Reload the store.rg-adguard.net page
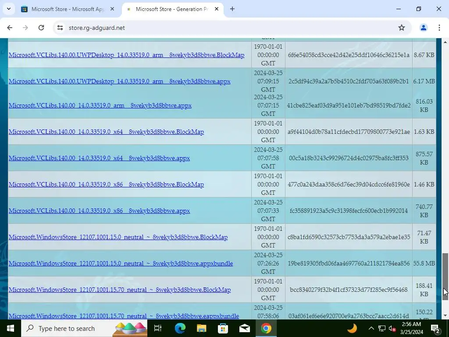449x337 pixels. coord(41,28)
